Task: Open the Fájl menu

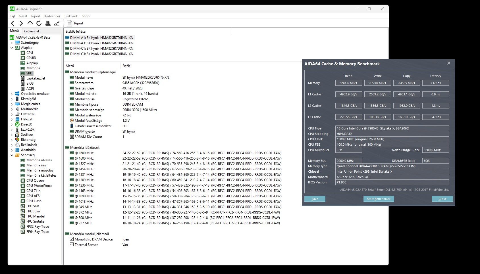Action: 12,16
